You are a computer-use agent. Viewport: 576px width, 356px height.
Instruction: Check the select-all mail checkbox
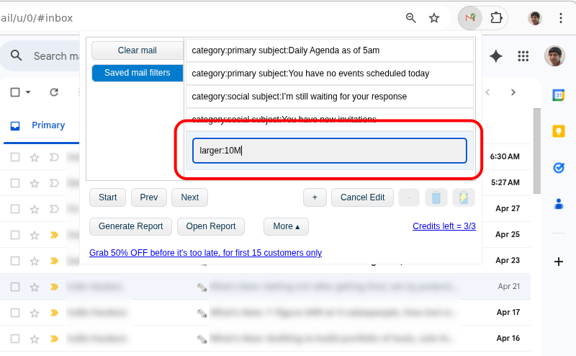click(x=15, y=92)
